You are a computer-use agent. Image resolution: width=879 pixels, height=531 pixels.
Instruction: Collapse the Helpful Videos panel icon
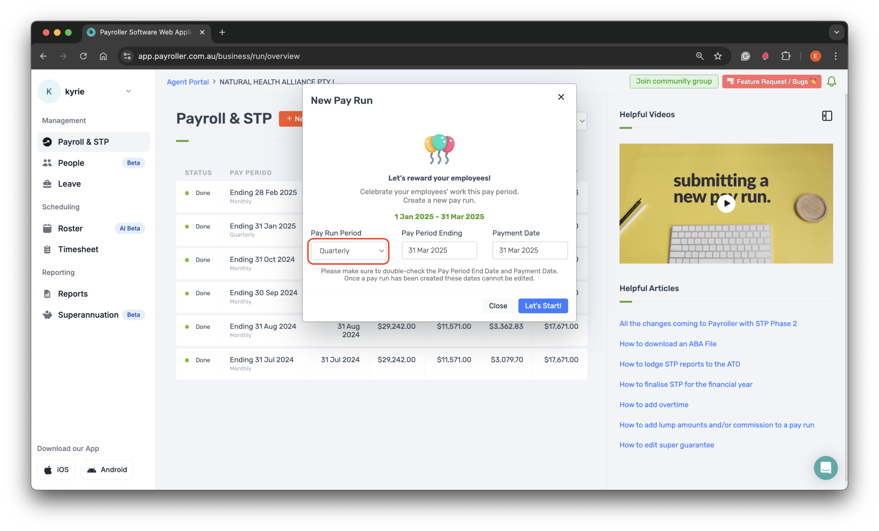827,116
